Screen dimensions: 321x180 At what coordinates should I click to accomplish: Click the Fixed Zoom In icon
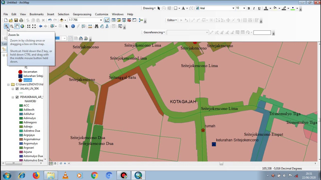point(29,26)
